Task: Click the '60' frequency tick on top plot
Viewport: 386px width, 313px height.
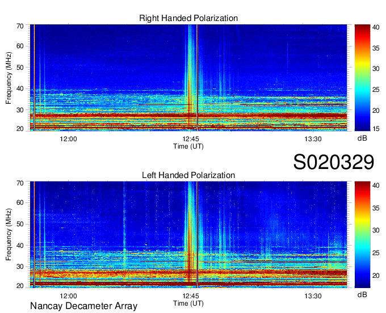Action: [x=20, y=46]
